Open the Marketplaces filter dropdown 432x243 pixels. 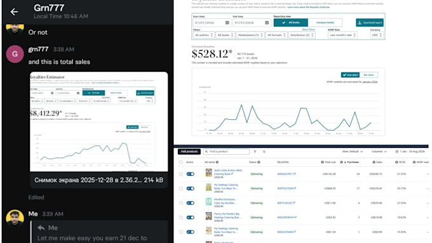point(250,36)
